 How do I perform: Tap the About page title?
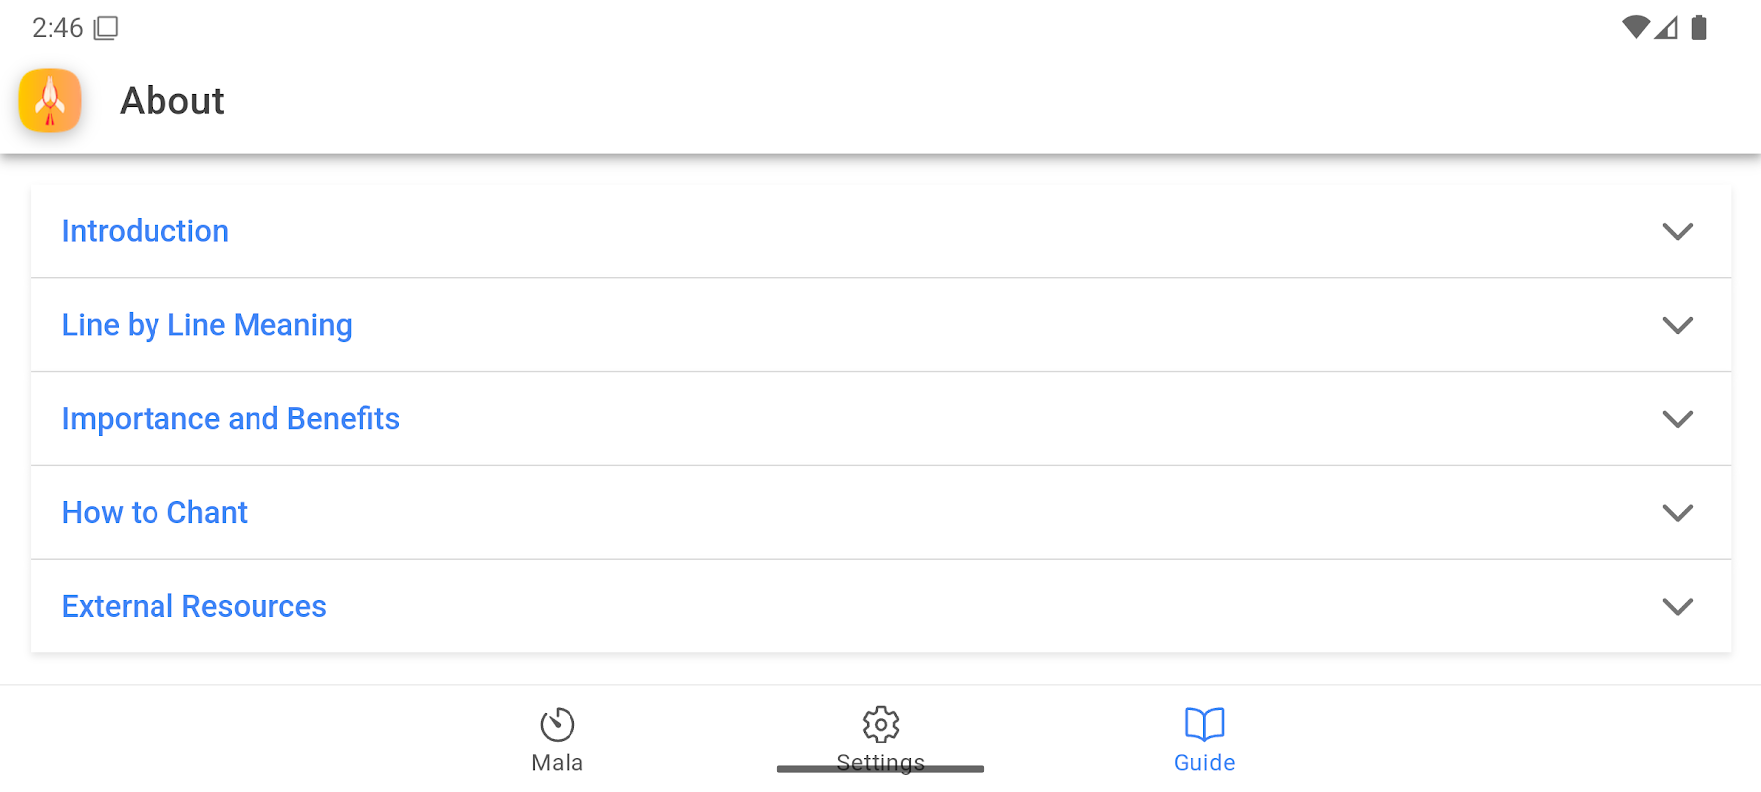(172, 101)
